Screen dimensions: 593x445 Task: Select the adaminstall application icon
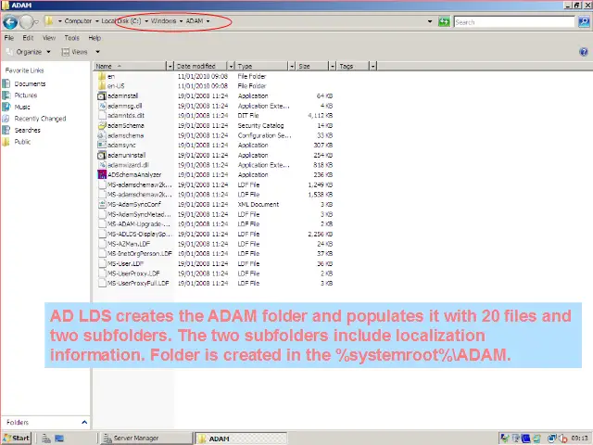pos(102,96)
